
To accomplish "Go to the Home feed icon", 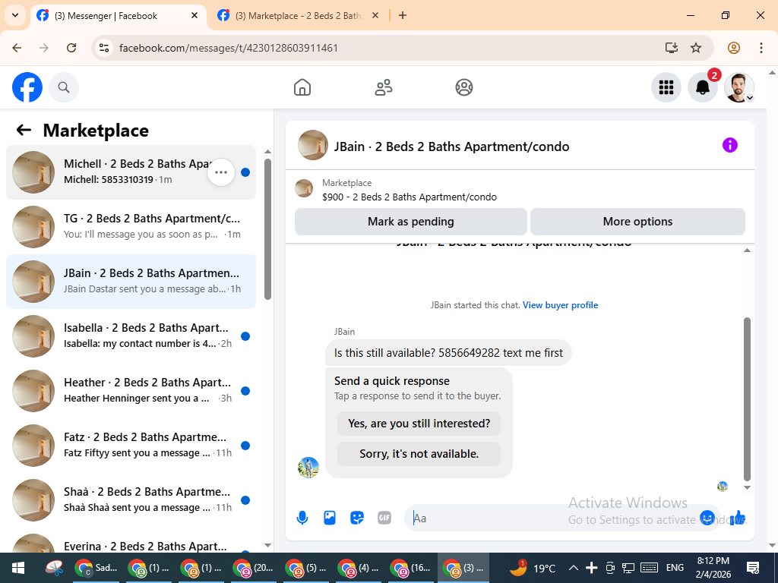I will [302, 87].
